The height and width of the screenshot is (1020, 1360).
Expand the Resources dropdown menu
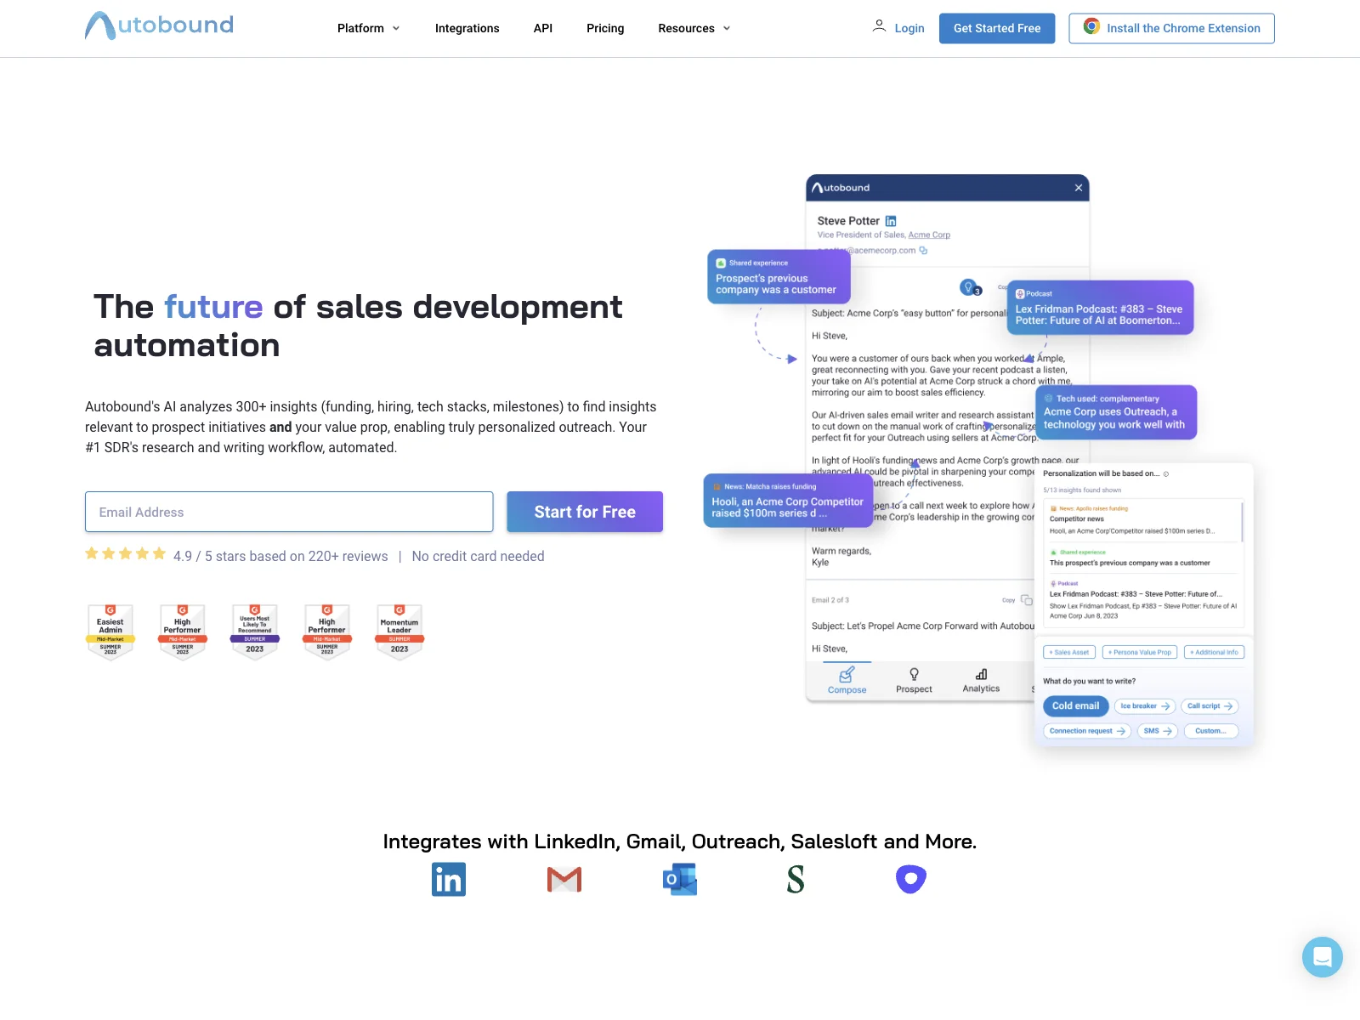coord(694,28)
